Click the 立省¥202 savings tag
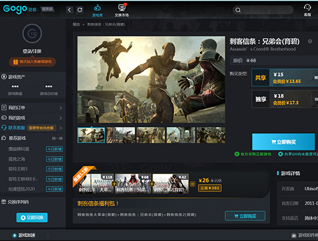Viewport: 318px width, 241px height. click(x=210, y=188)
